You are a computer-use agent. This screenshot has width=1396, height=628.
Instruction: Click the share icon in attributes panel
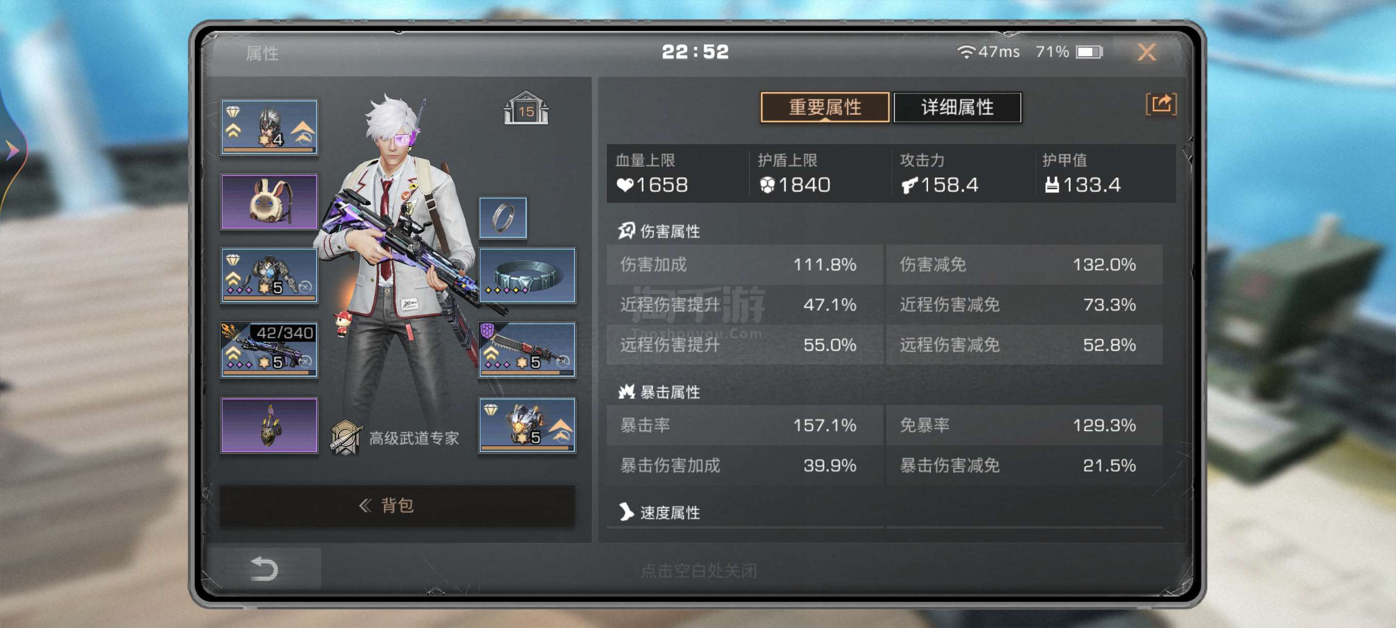(x=1161, y=103)
